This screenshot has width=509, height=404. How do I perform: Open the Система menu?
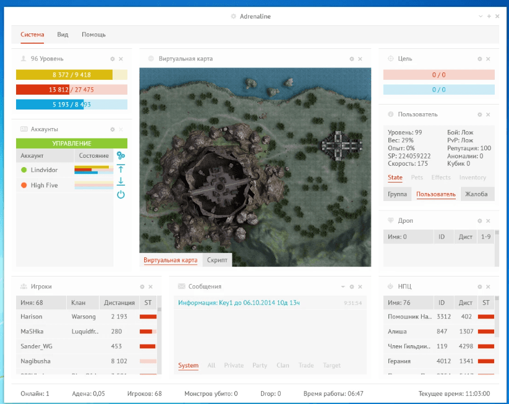tap(32, 35)
